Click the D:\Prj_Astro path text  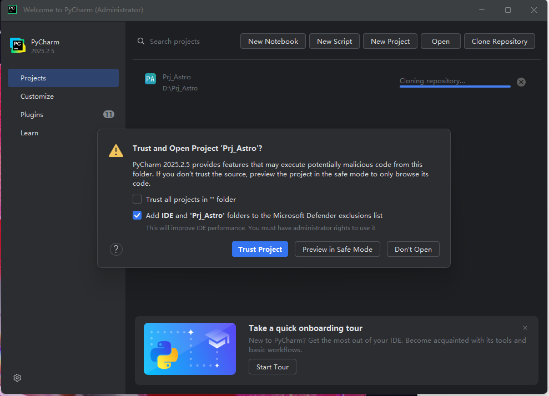click(x=180, y=88)
